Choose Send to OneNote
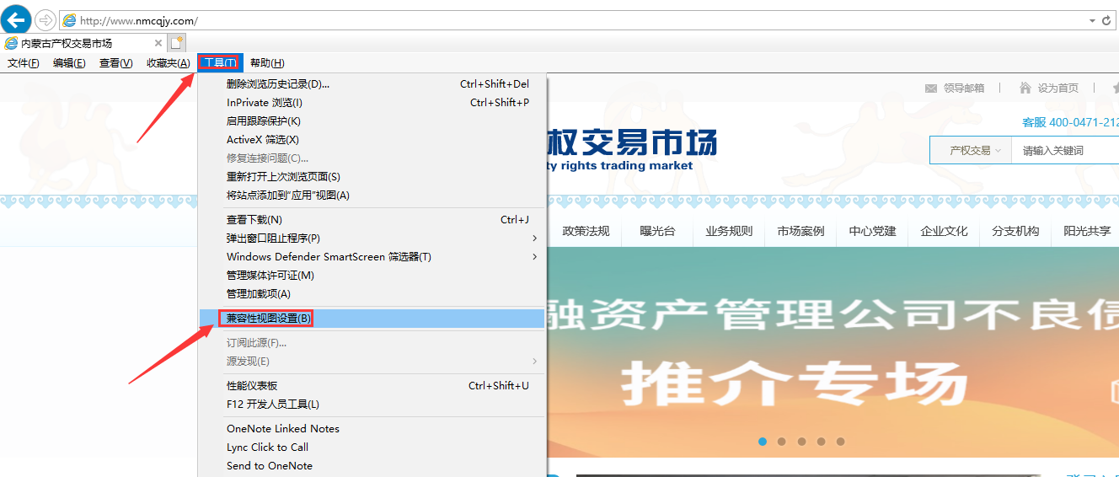This screenshot has height=477, width=1119. coord(372,466)
